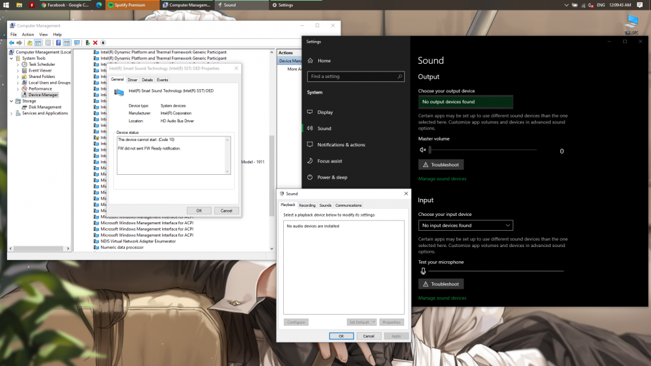Open the View menu in Computer Management
Screen dimensions: 651x366
pos(43,34)
